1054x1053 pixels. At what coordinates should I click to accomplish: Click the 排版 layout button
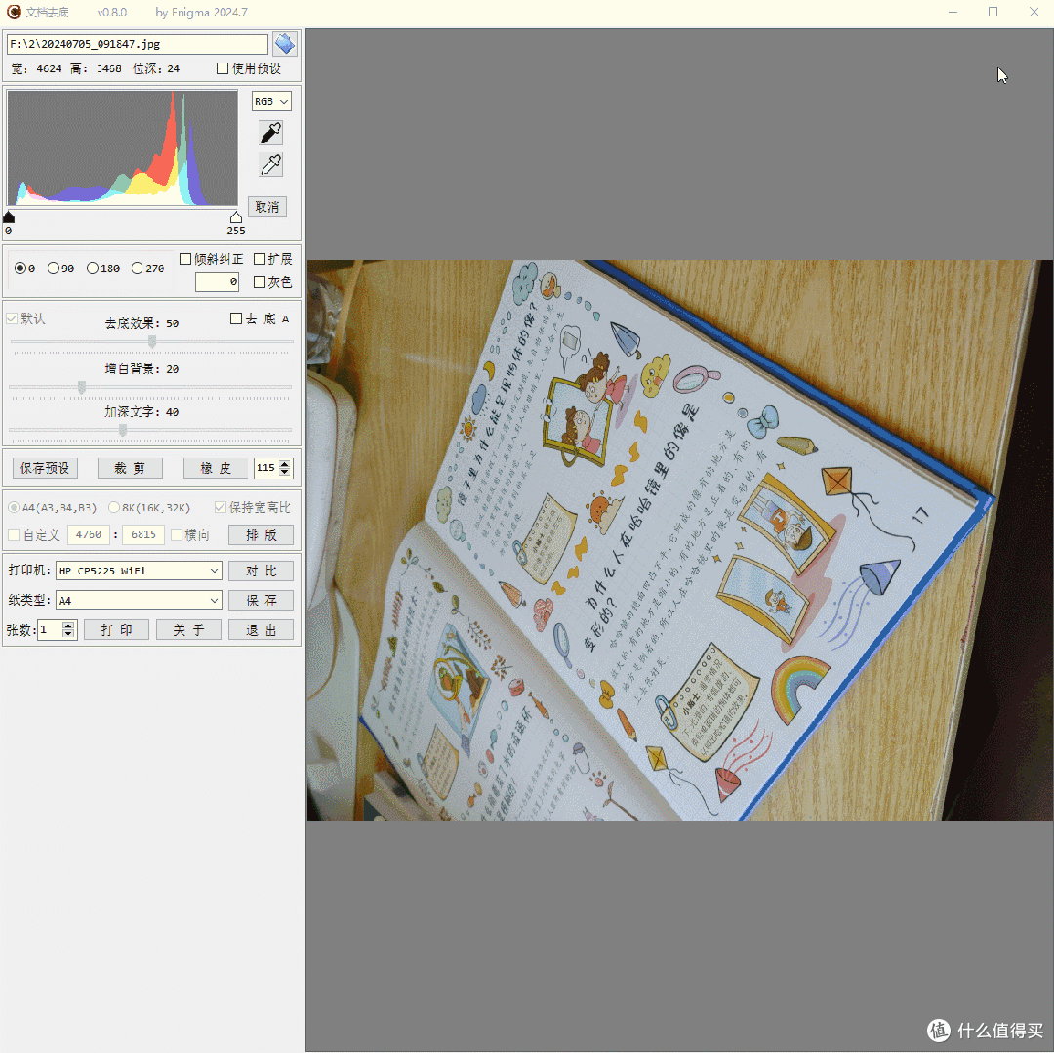[261, 535]
